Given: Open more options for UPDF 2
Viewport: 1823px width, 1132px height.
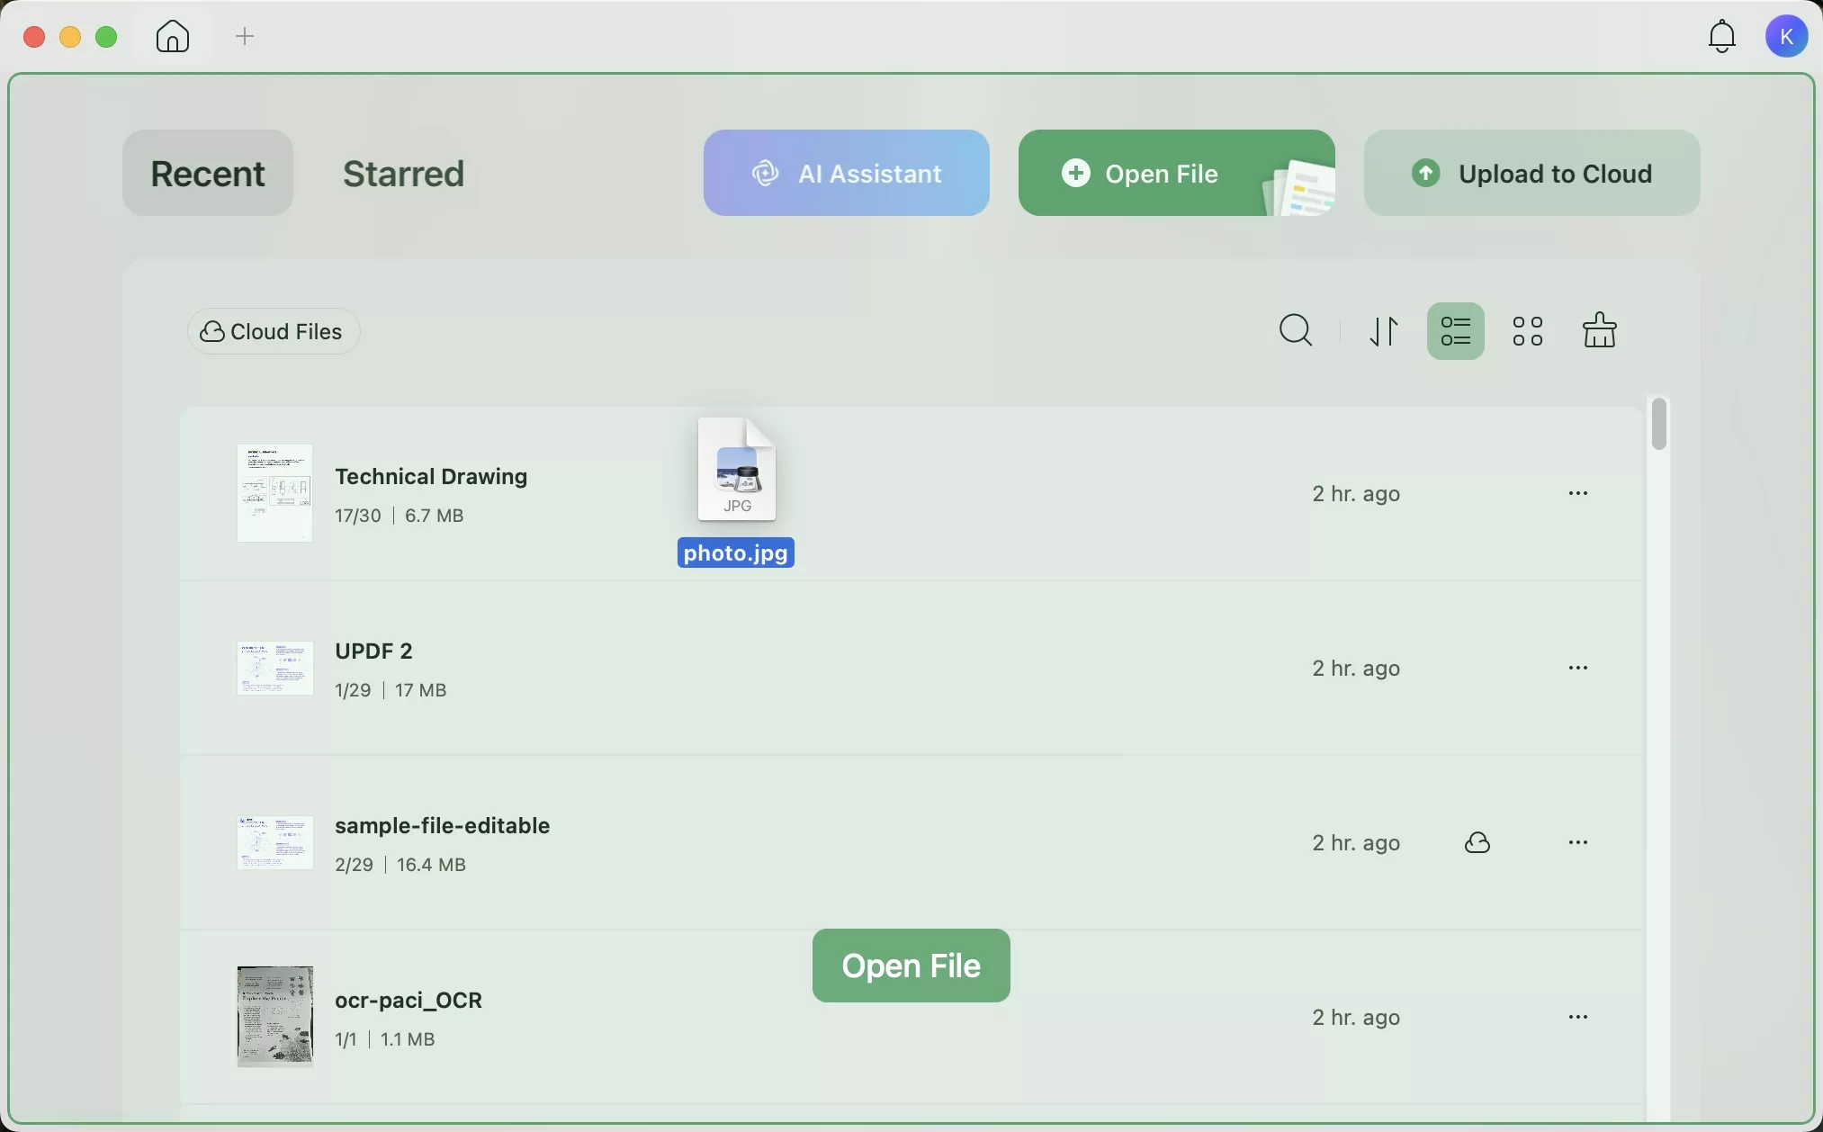Looking at the screenshot, I should 1578,669.
